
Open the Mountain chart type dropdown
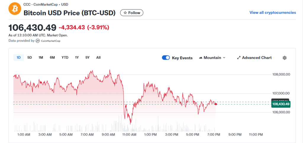coord(212,58)
